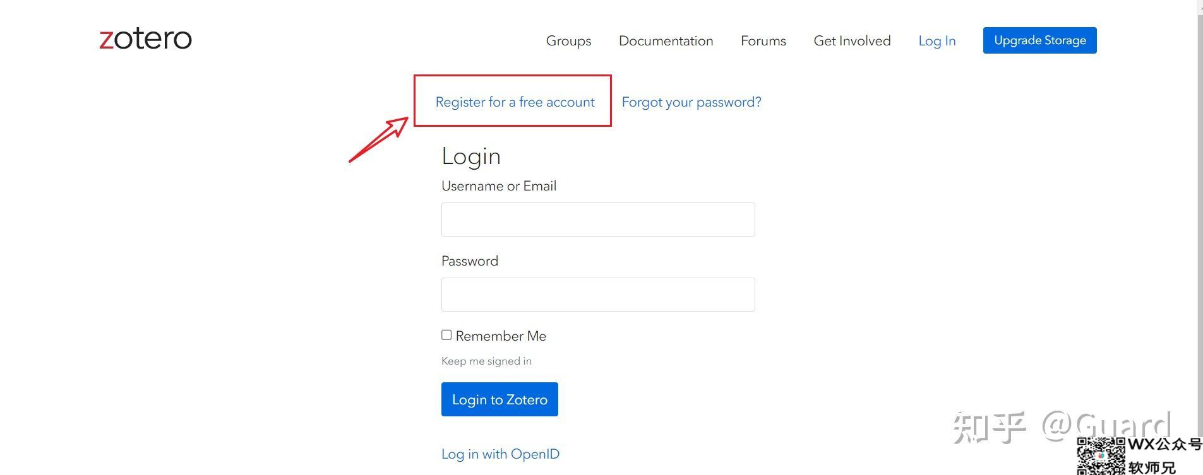Image resolution: width=1203 pixels, height=475 pixels.
Task: Open Register for a free account
Action: [515, 102]
